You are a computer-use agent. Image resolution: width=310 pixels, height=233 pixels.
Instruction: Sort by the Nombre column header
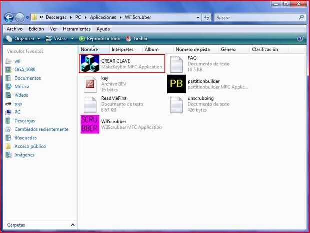click(94, 49)
